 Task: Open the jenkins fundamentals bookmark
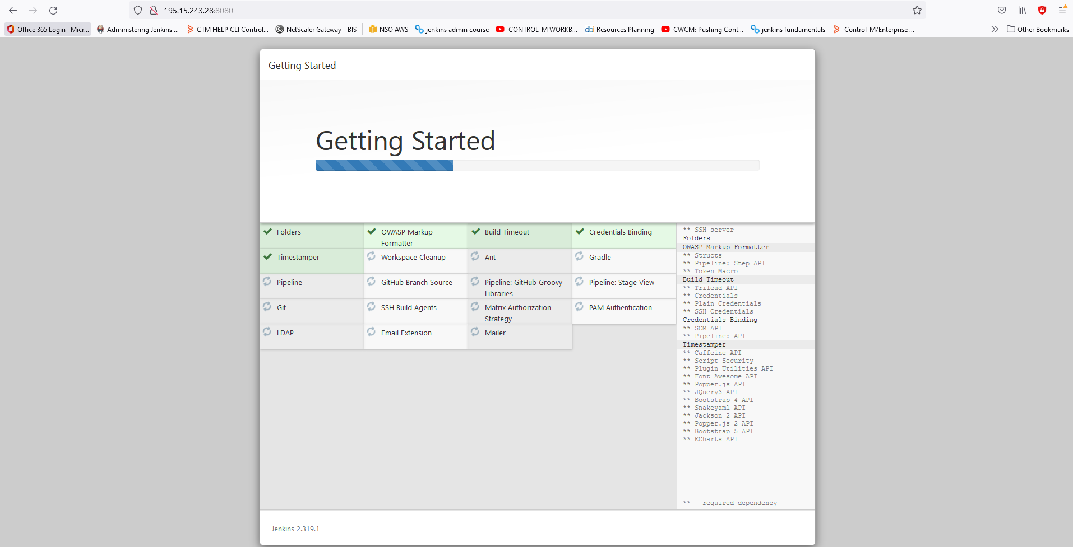(x=788, y=29)
